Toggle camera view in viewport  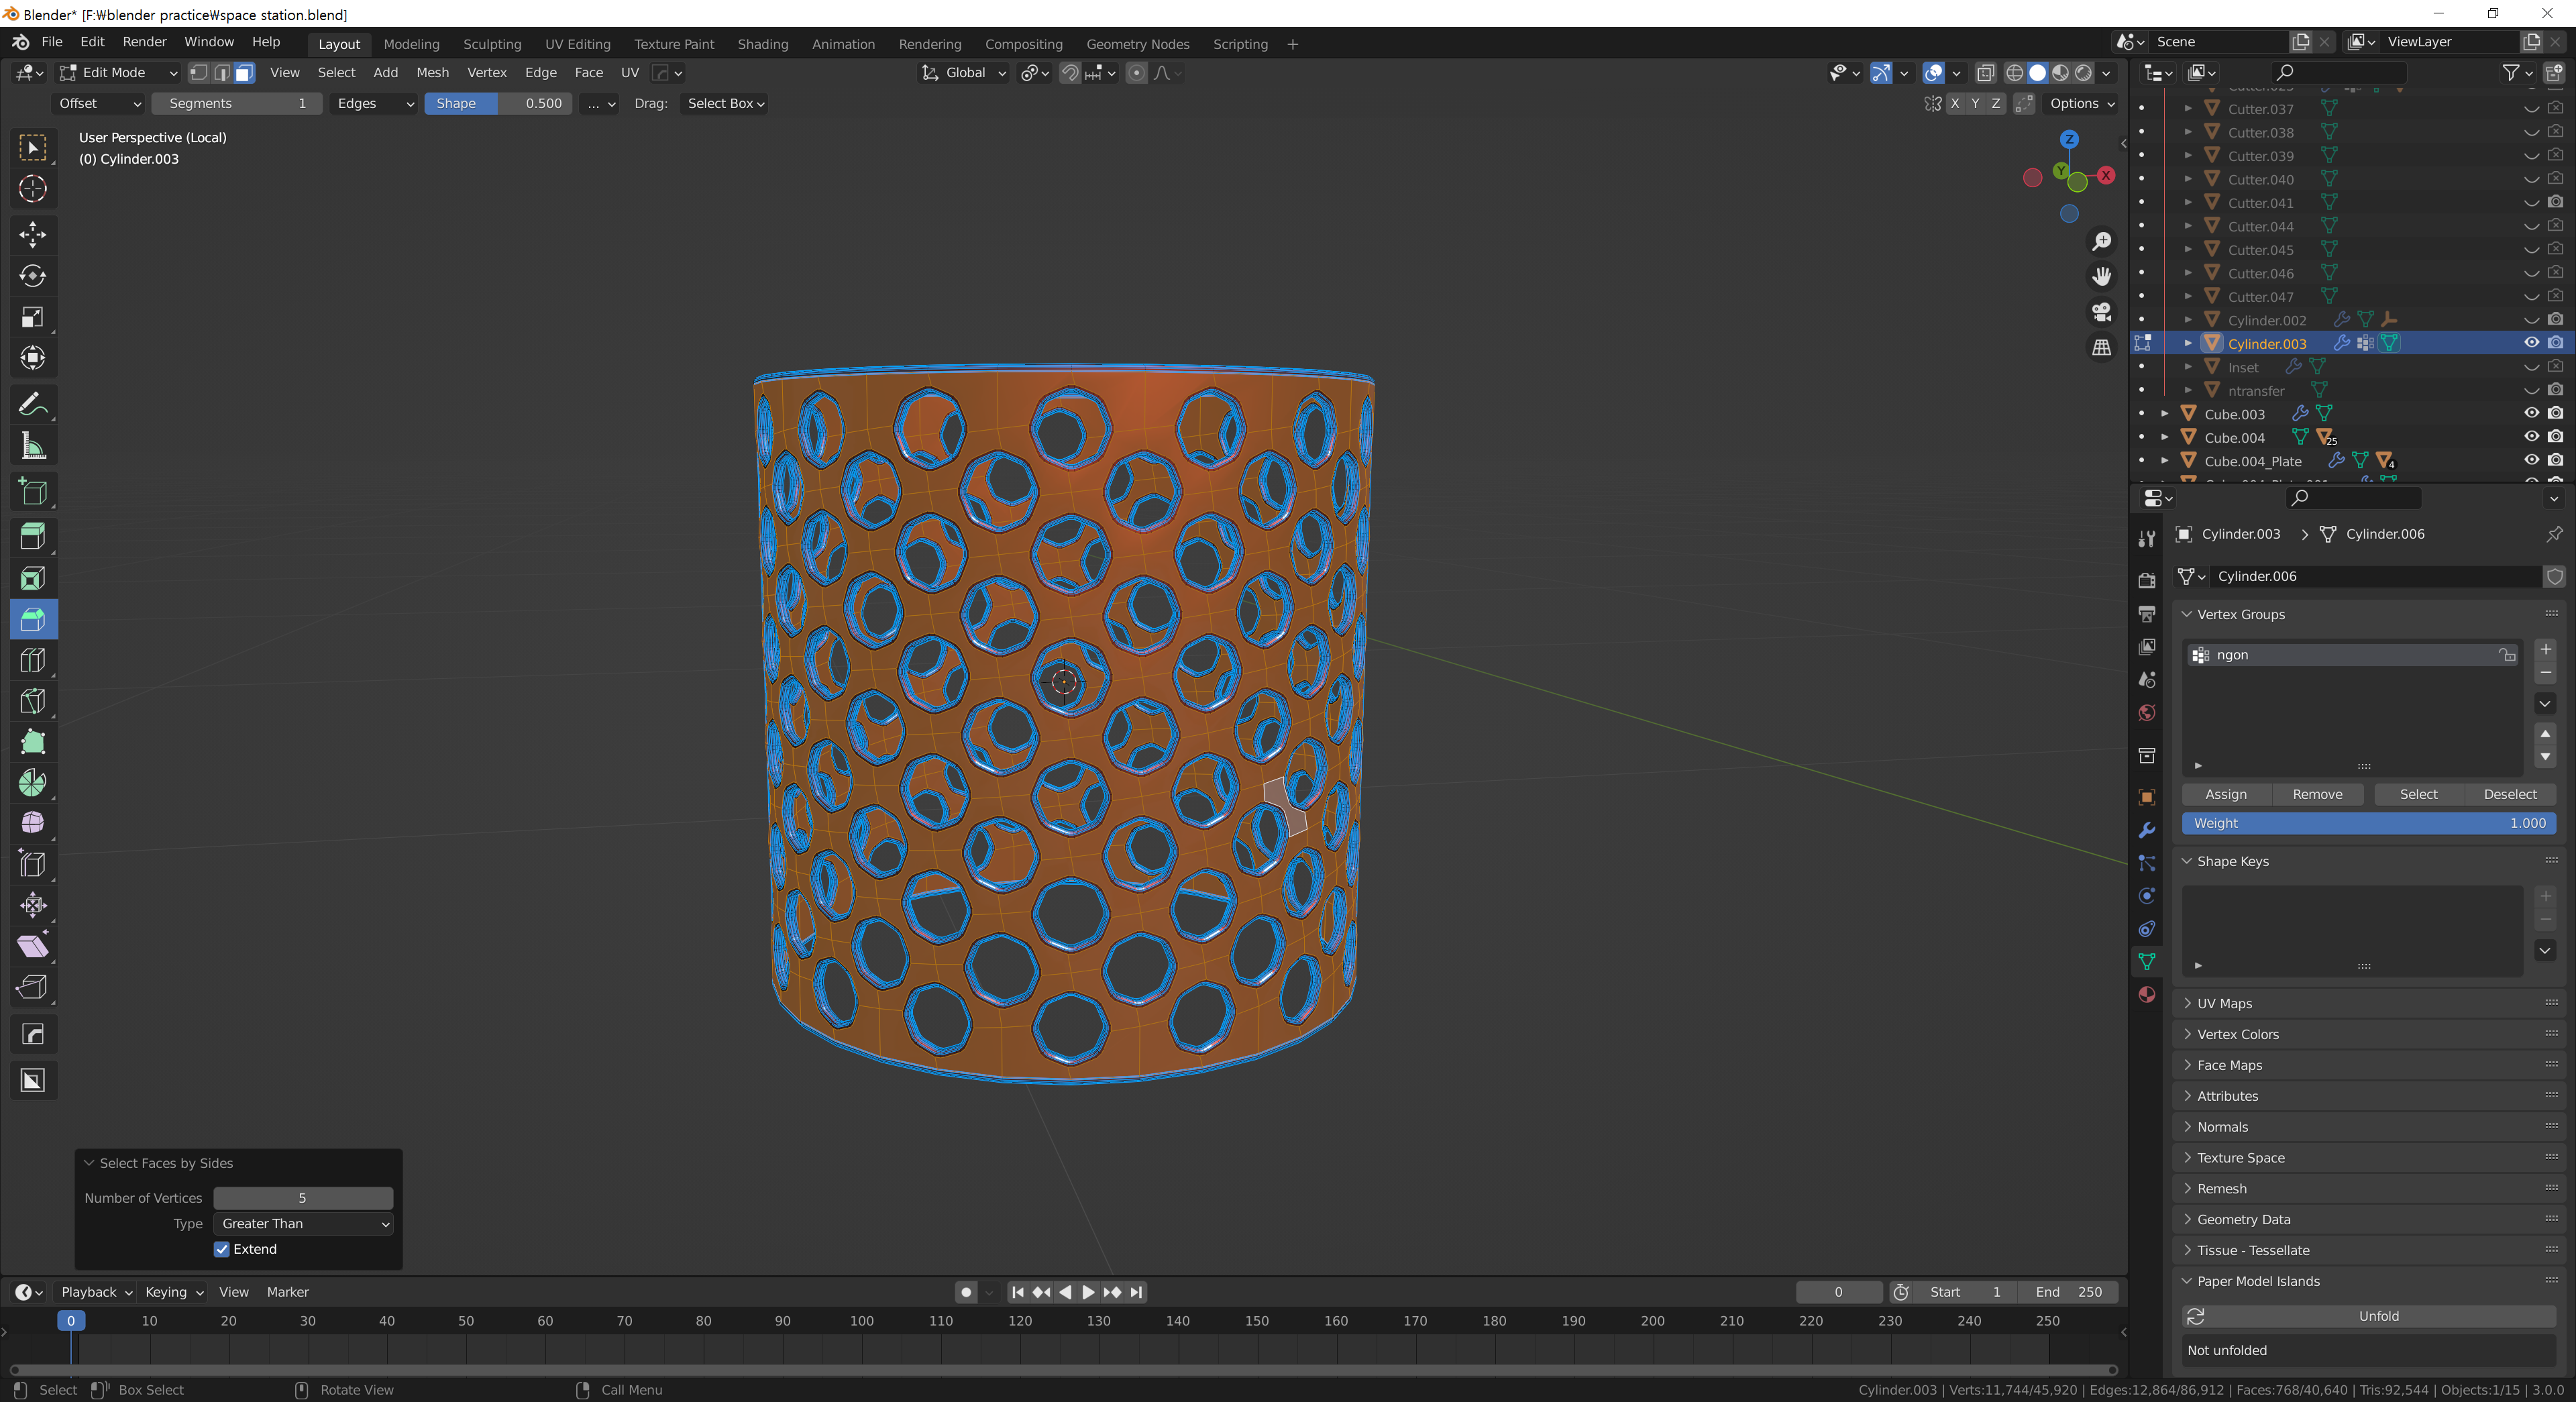[x=2102, y=312]
